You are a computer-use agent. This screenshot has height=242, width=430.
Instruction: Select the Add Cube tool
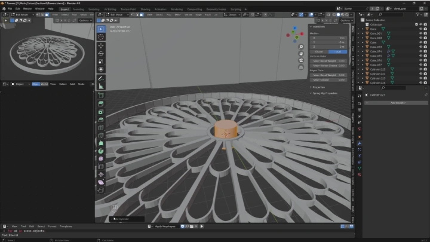pos(101,96)
